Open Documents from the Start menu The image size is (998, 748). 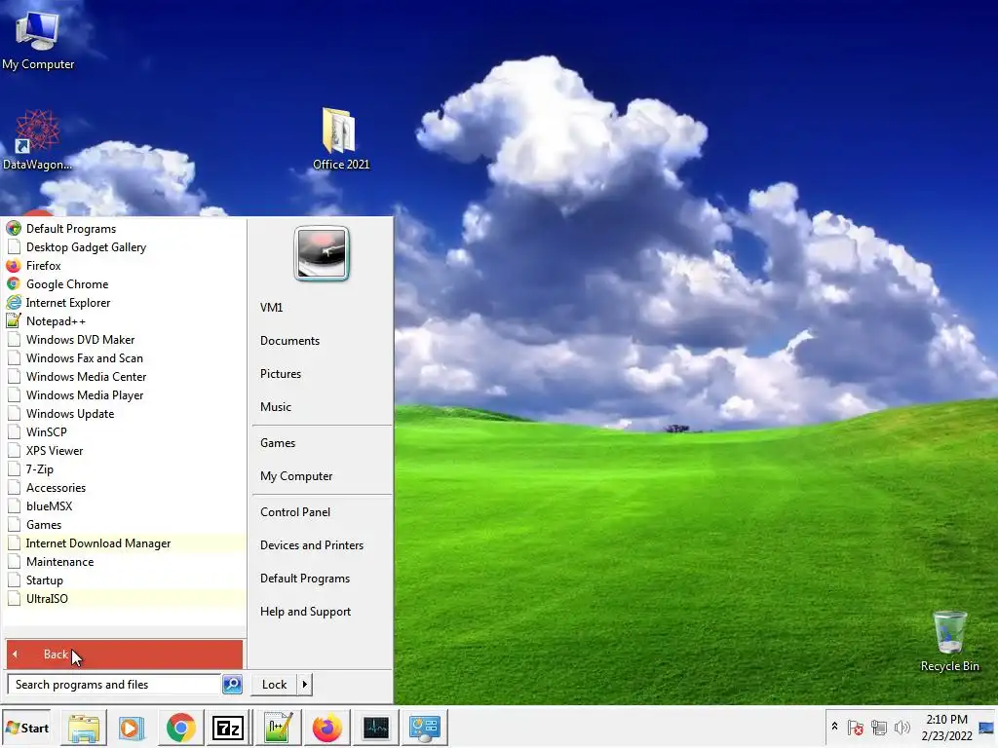[322, 340]
